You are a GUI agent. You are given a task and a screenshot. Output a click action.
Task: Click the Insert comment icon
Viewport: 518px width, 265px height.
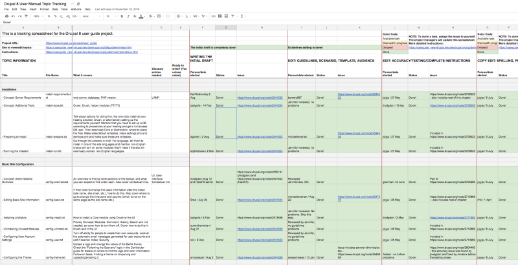[x=220, y=16]
